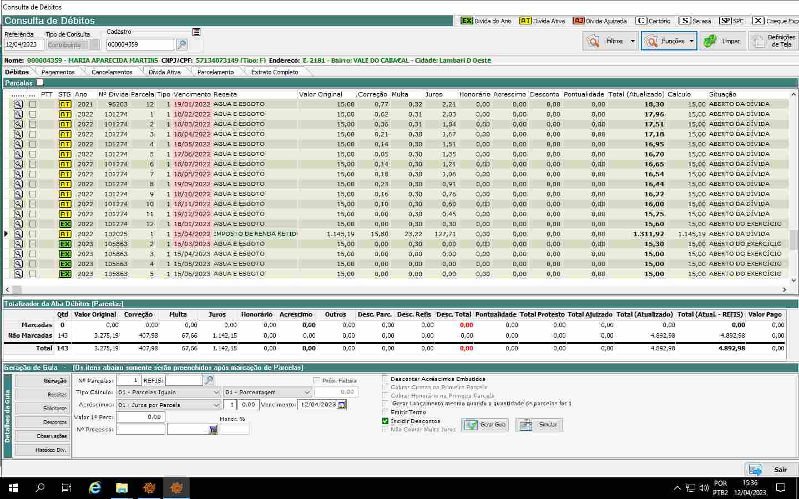
Task: Open Internet Explorer from taskbar
Action: (x=95, y=488)
